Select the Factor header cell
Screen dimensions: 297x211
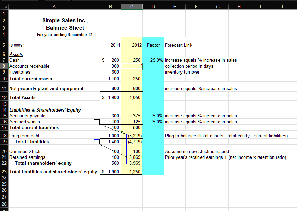(x=153, y=45)
